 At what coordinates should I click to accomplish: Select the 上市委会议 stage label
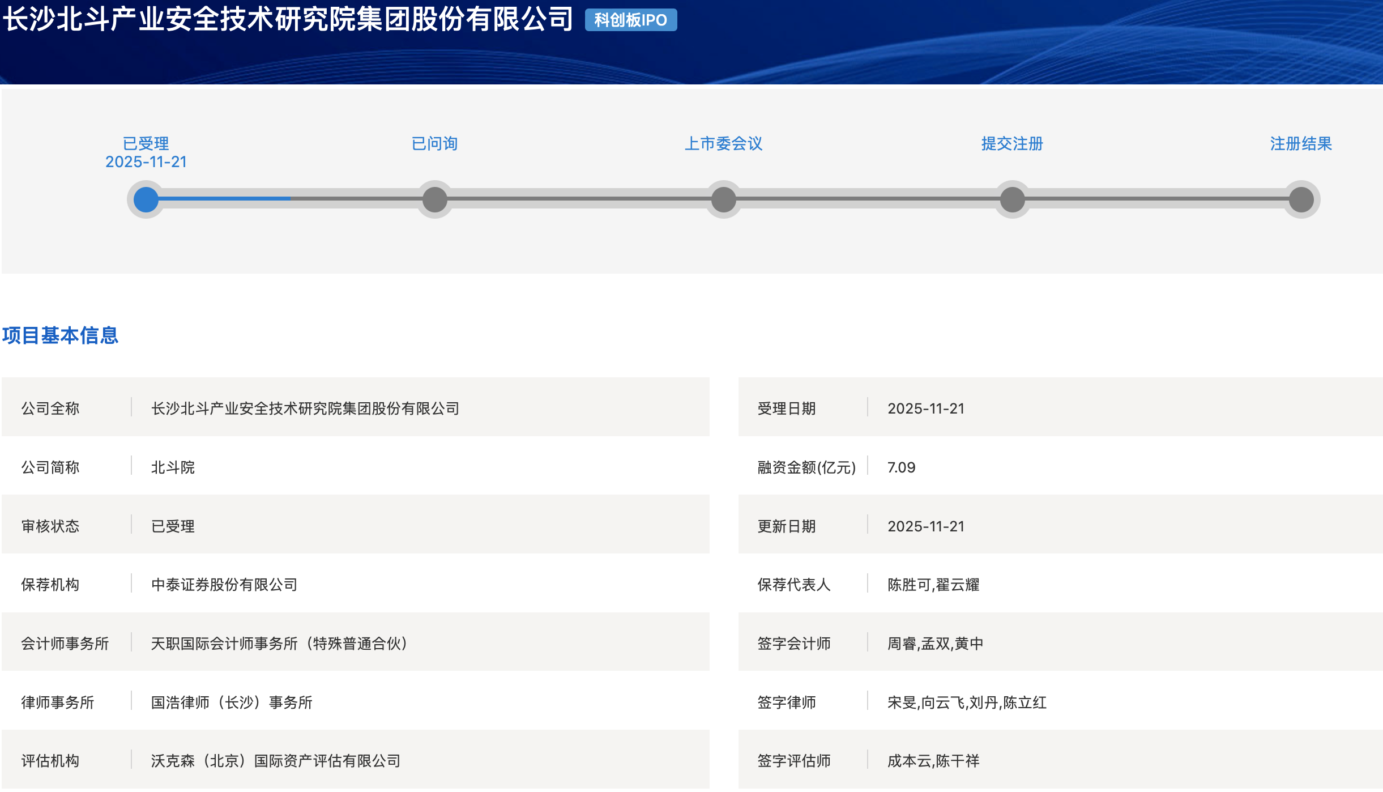pyautogui.click(x=724, y=143)
